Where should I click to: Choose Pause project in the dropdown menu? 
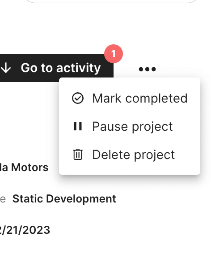[130, 126]
